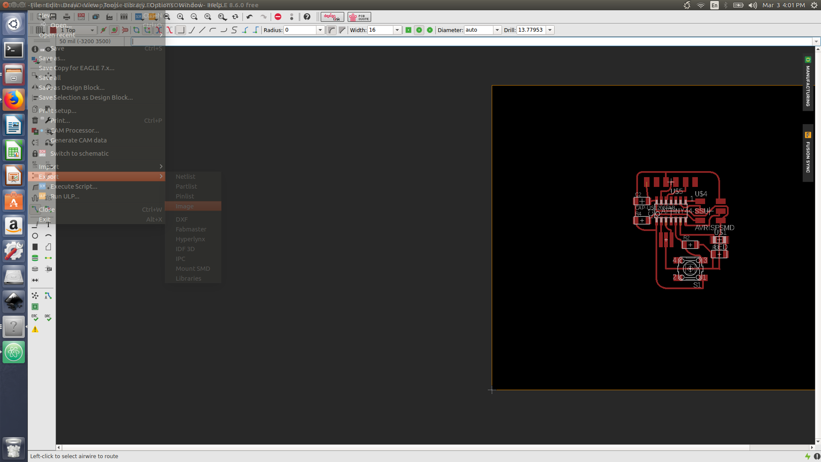Click the Drill value field
Screen dimensions: 821x462
531,30
